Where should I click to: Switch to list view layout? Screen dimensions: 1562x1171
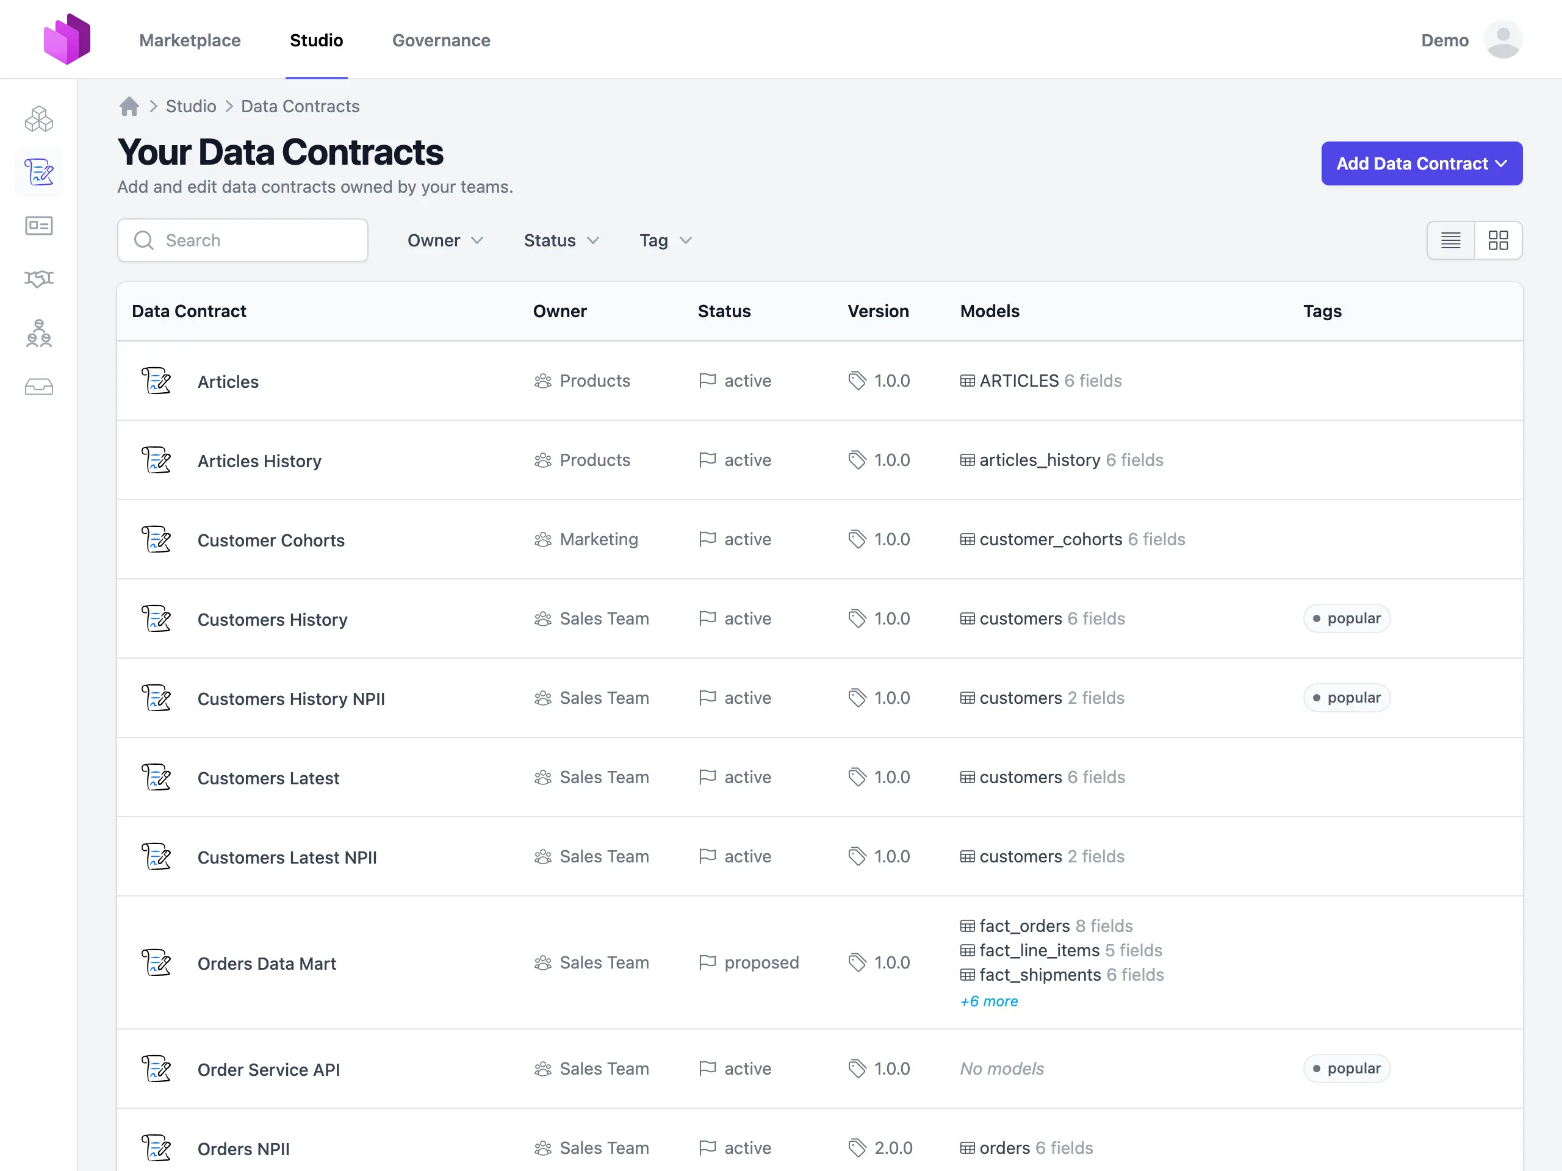click(x=1450, y=241)
